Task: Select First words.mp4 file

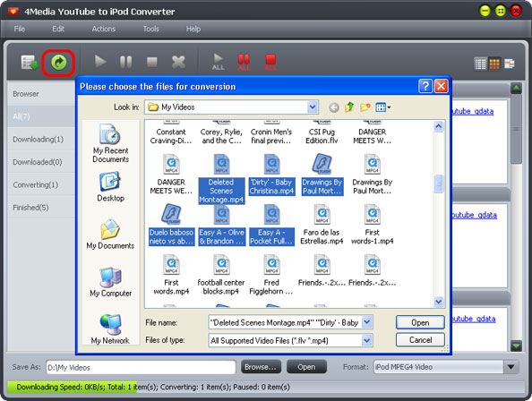Action: tap(171, 275)
